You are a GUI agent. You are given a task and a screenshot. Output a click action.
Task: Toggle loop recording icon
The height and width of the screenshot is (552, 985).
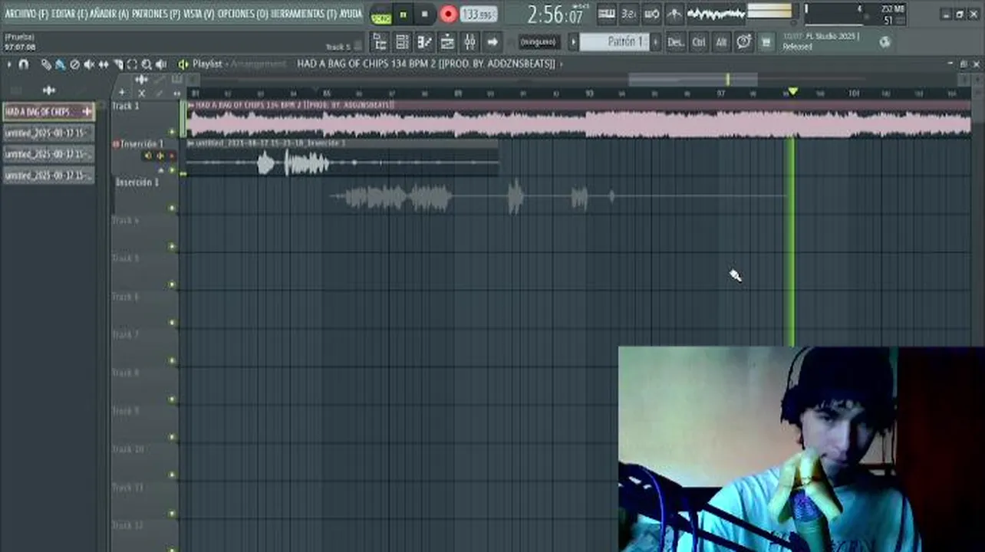(652, 14)
